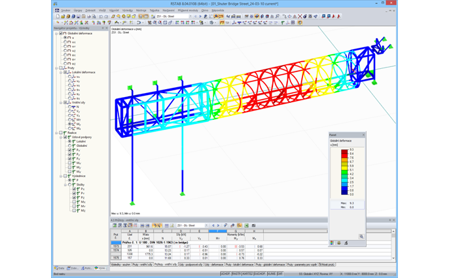
Task: Toggle the Pruty checkbox in navigator
Action: [x=61, y=68]
